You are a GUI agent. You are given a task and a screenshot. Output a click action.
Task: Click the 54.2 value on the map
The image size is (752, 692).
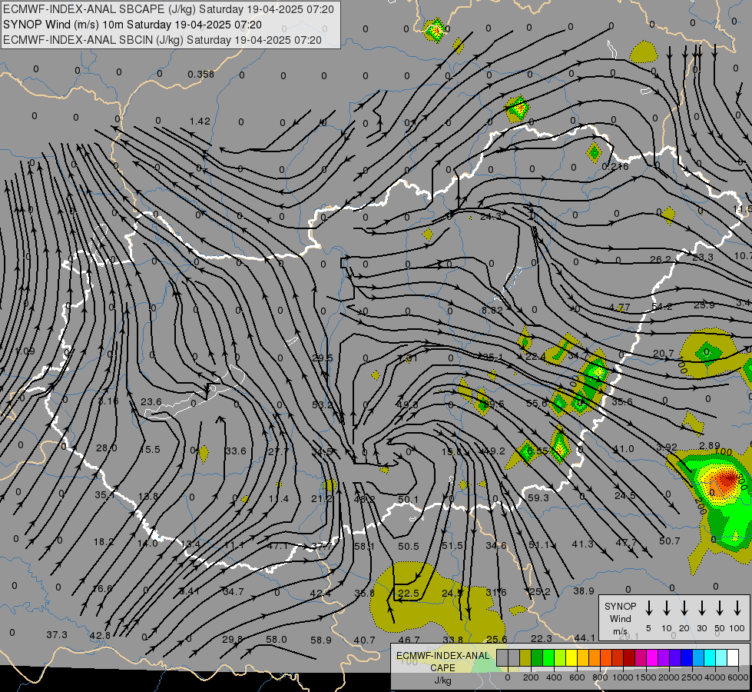click(662, 306)
